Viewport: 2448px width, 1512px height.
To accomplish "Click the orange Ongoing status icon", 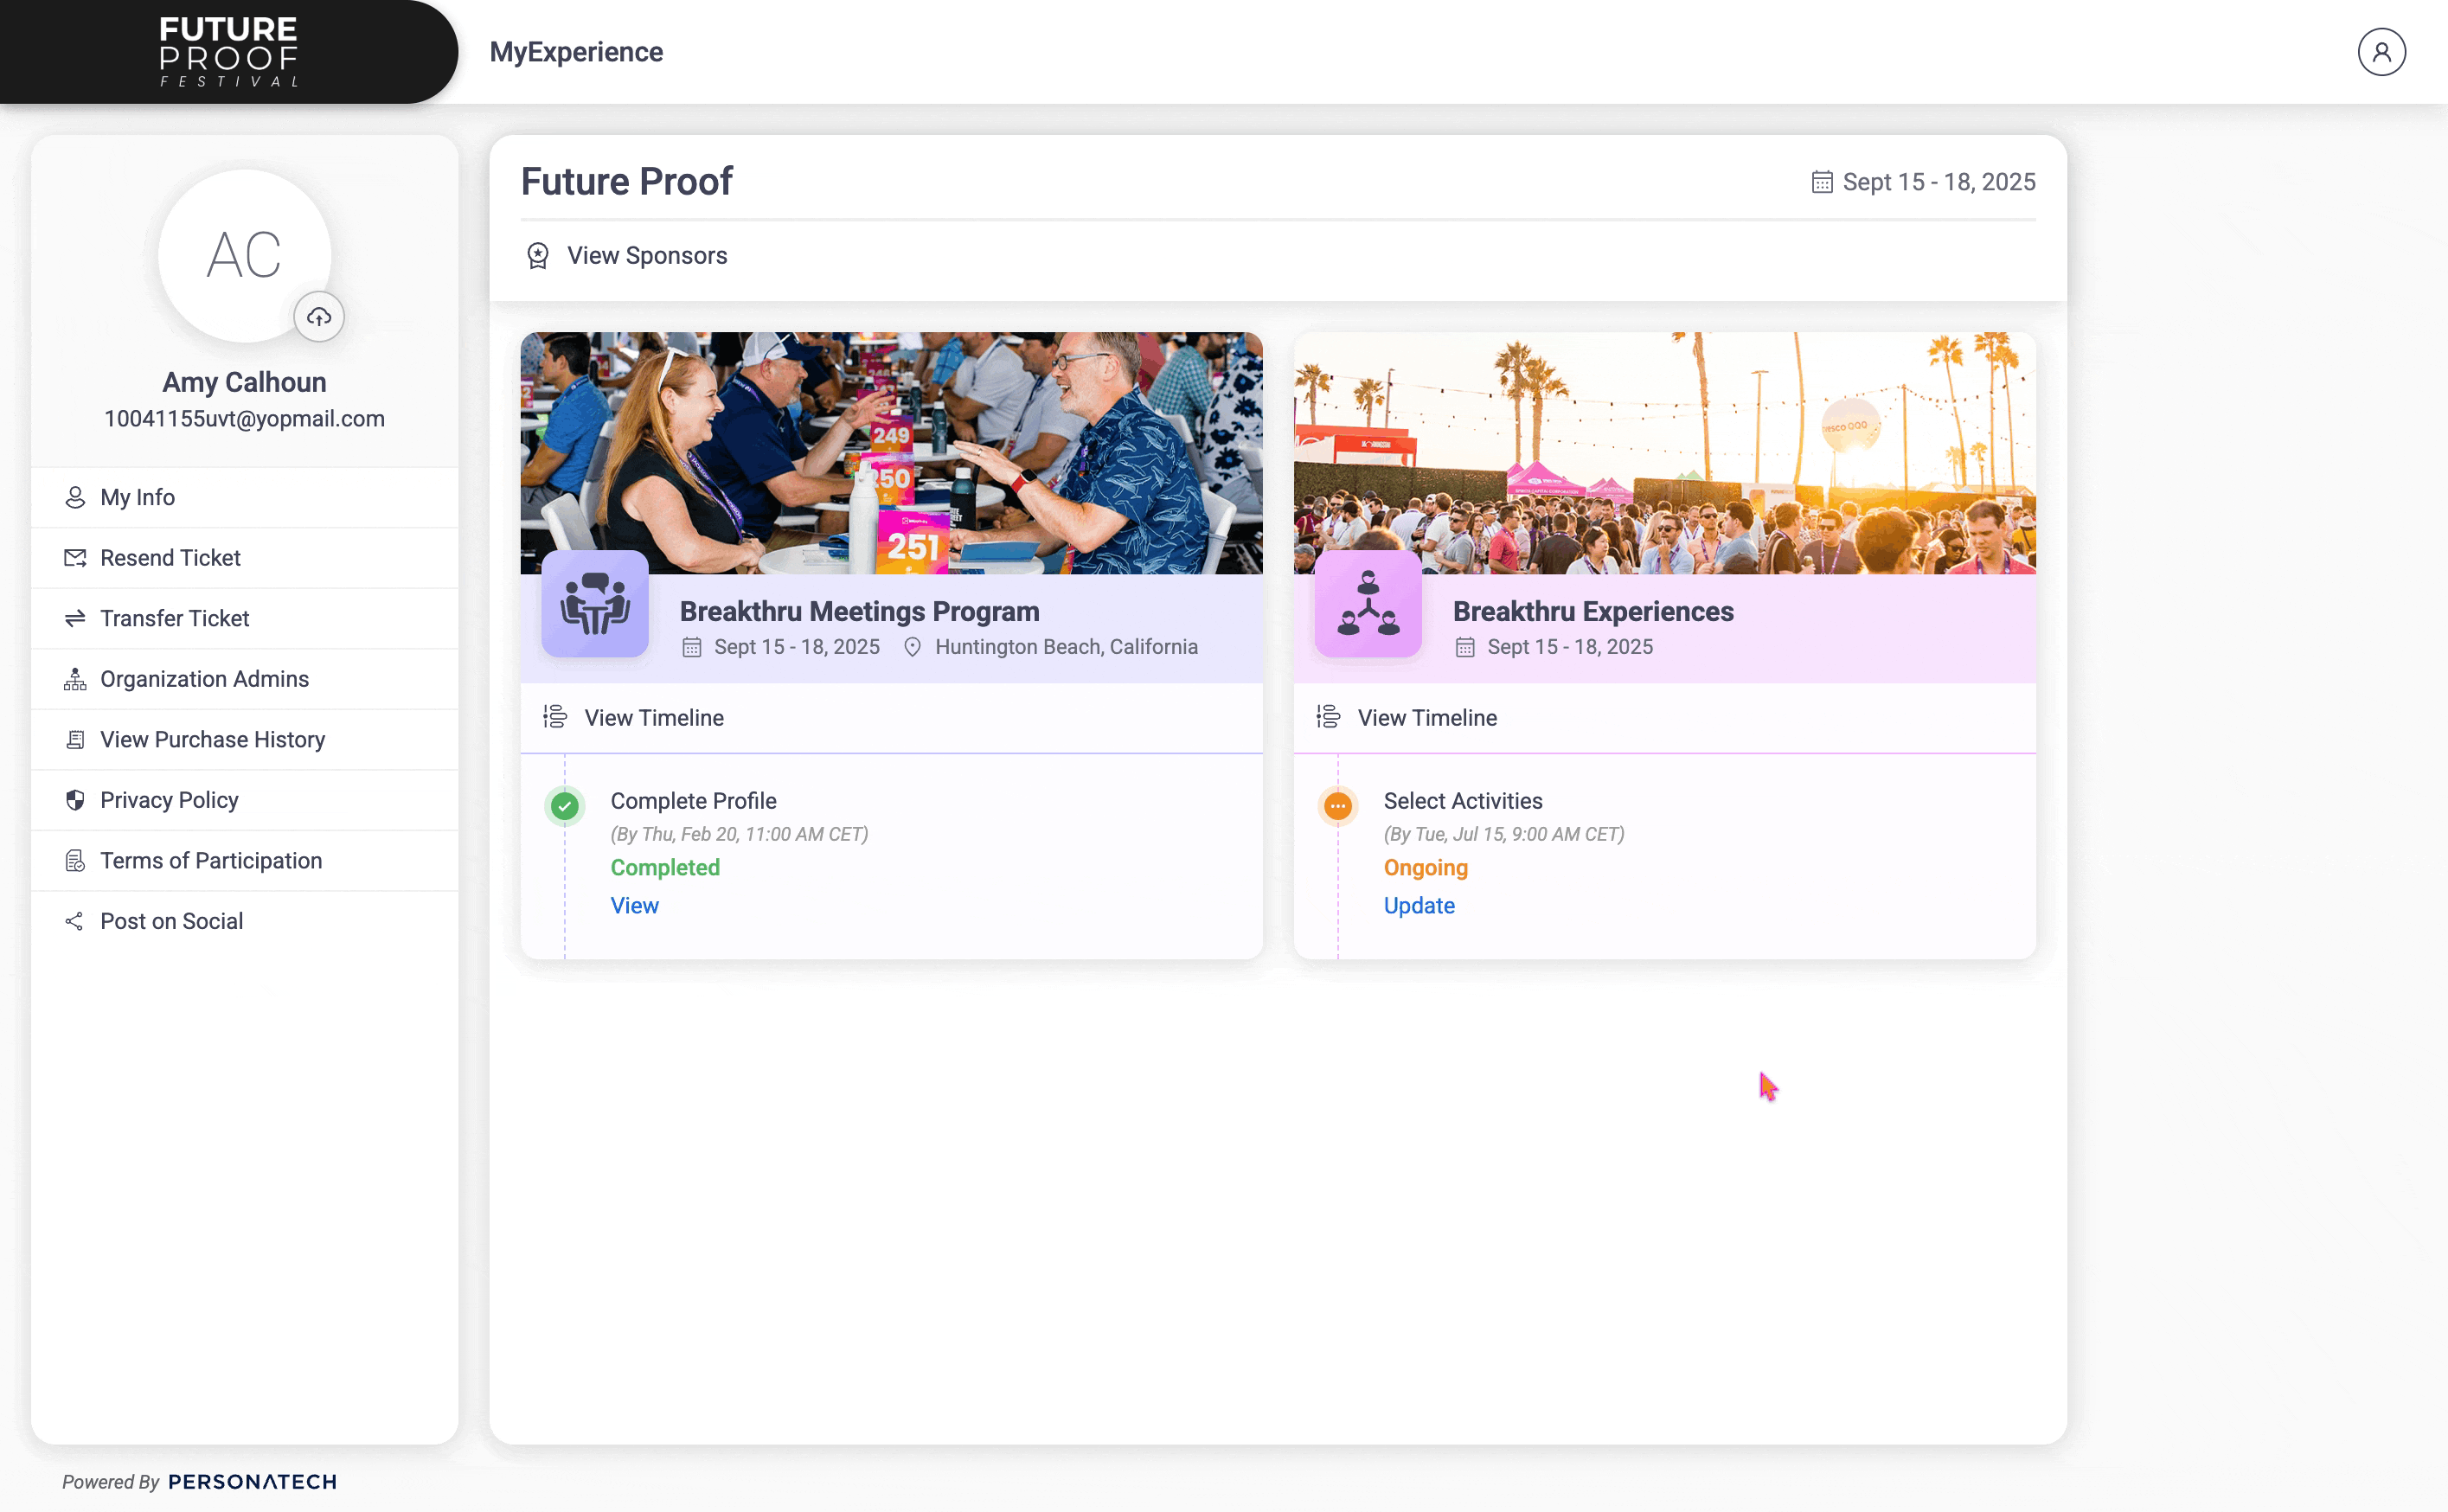I will [x=1338, y=806].
